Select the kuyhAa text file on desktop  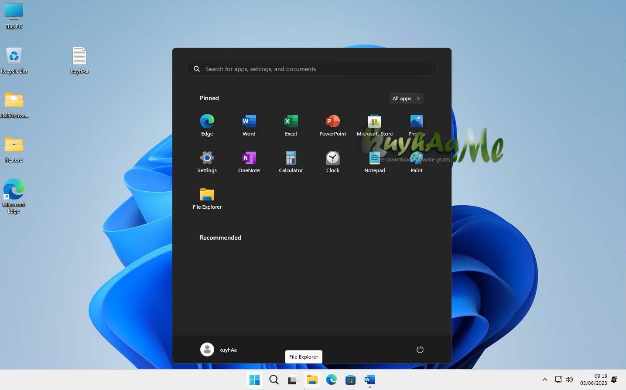tap(79, 60)
